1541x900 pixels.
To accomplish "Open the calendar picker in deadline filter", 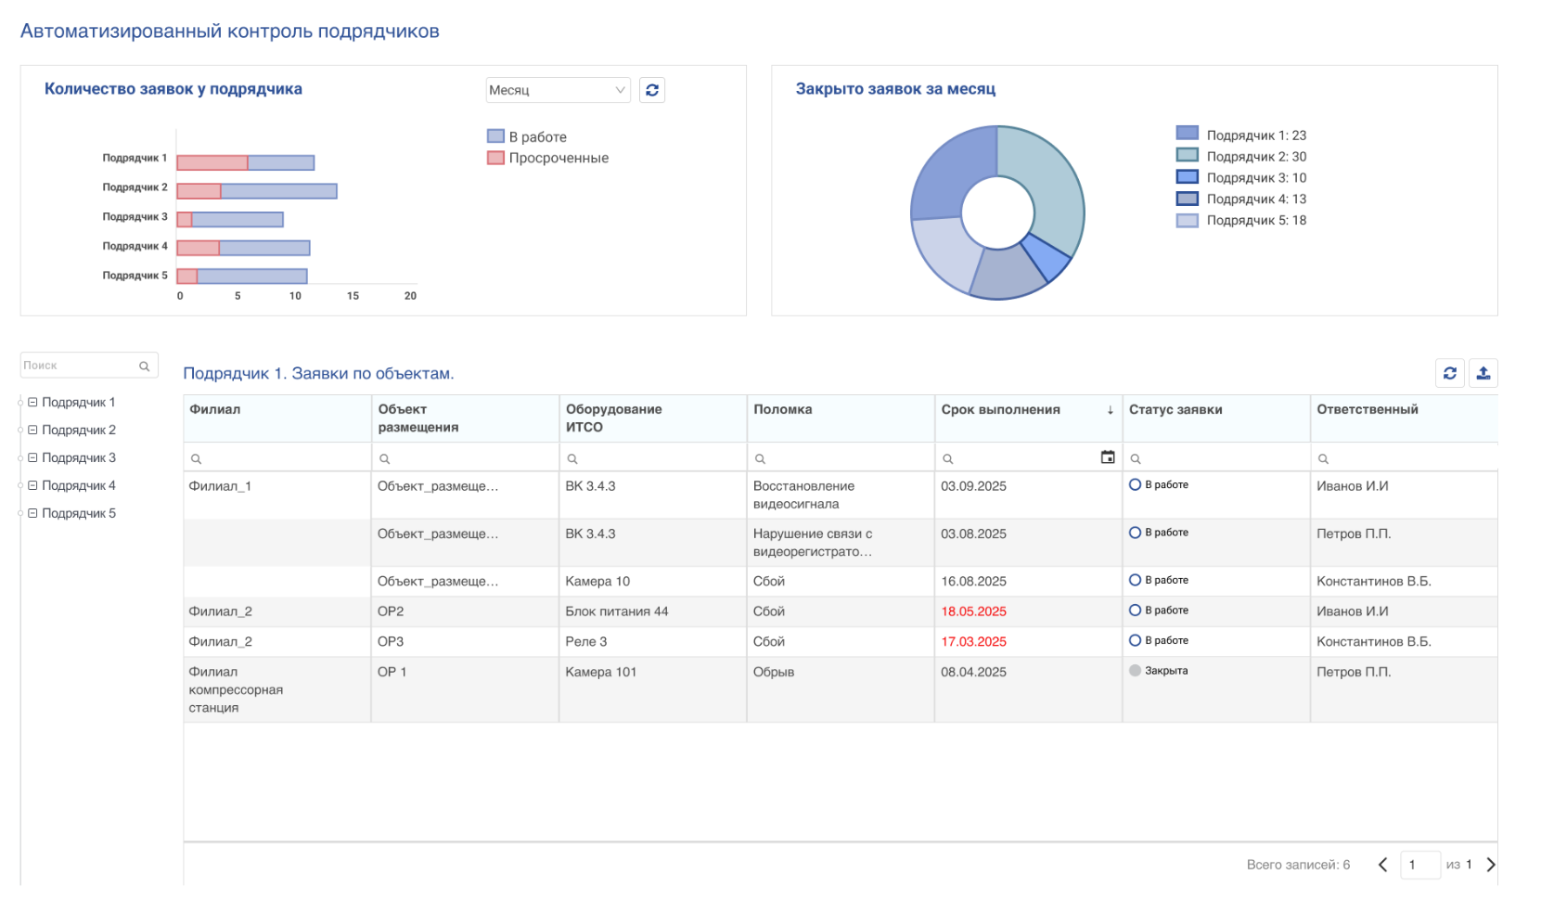I will click(1107, 457).
